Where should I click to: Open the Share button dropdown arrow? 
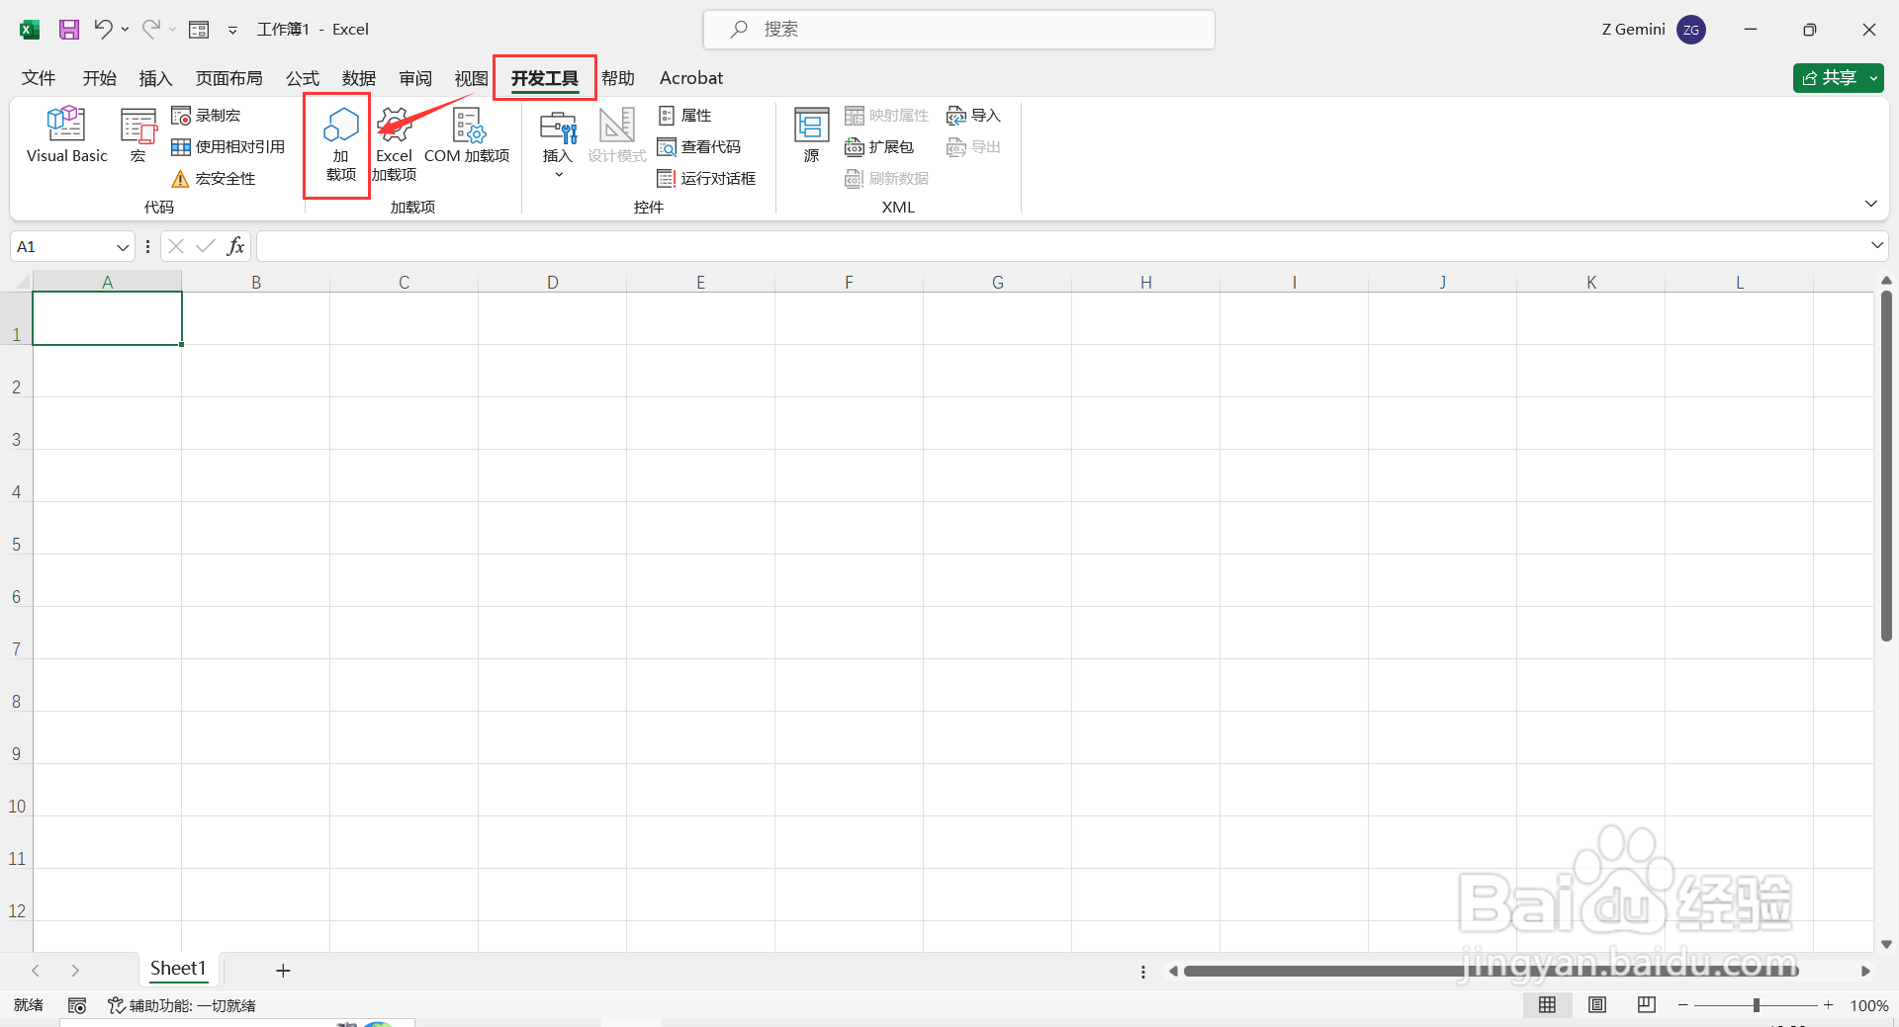[1873, 78]
